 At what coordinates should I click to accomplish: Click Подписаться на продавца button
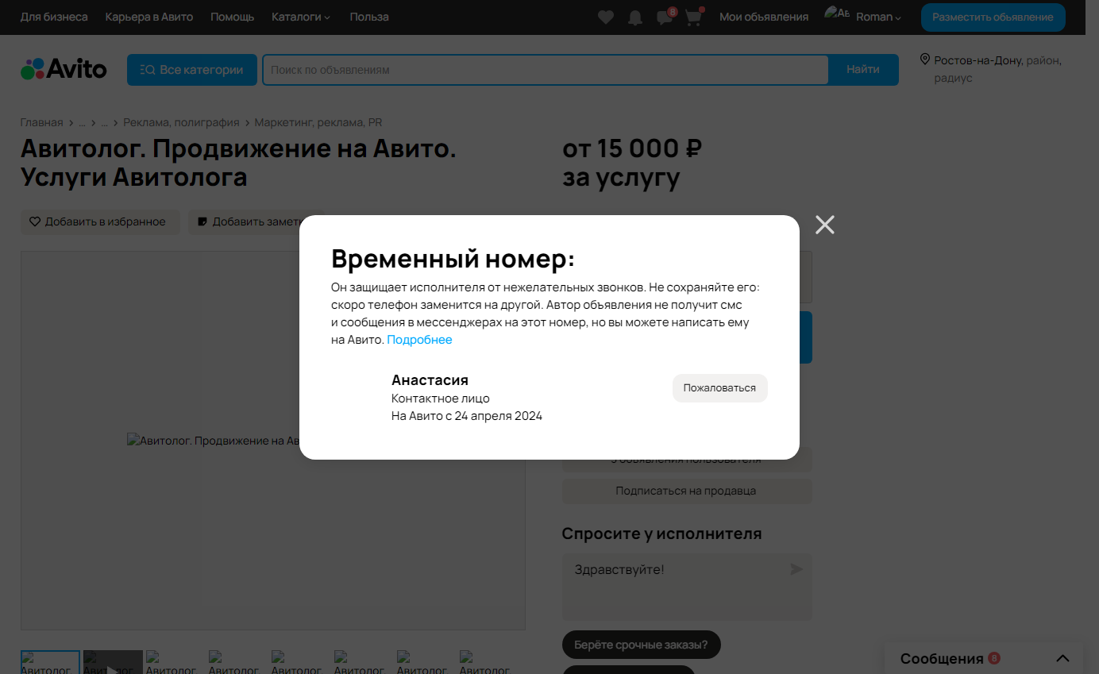tap(687, 491)
